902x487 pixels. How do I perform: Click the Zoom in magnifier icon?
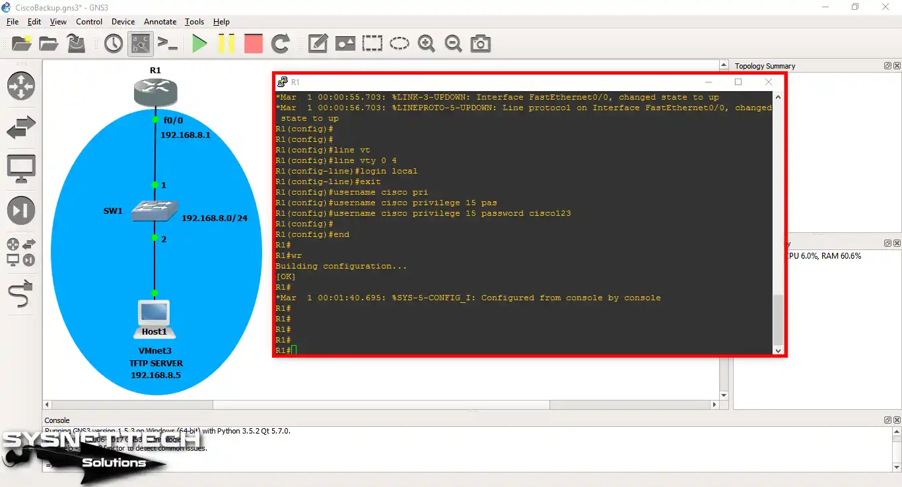tap(426, 44)
